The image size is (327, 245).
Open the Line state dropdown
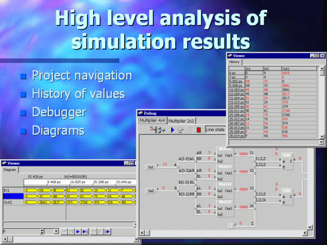[x=216, y=130]
